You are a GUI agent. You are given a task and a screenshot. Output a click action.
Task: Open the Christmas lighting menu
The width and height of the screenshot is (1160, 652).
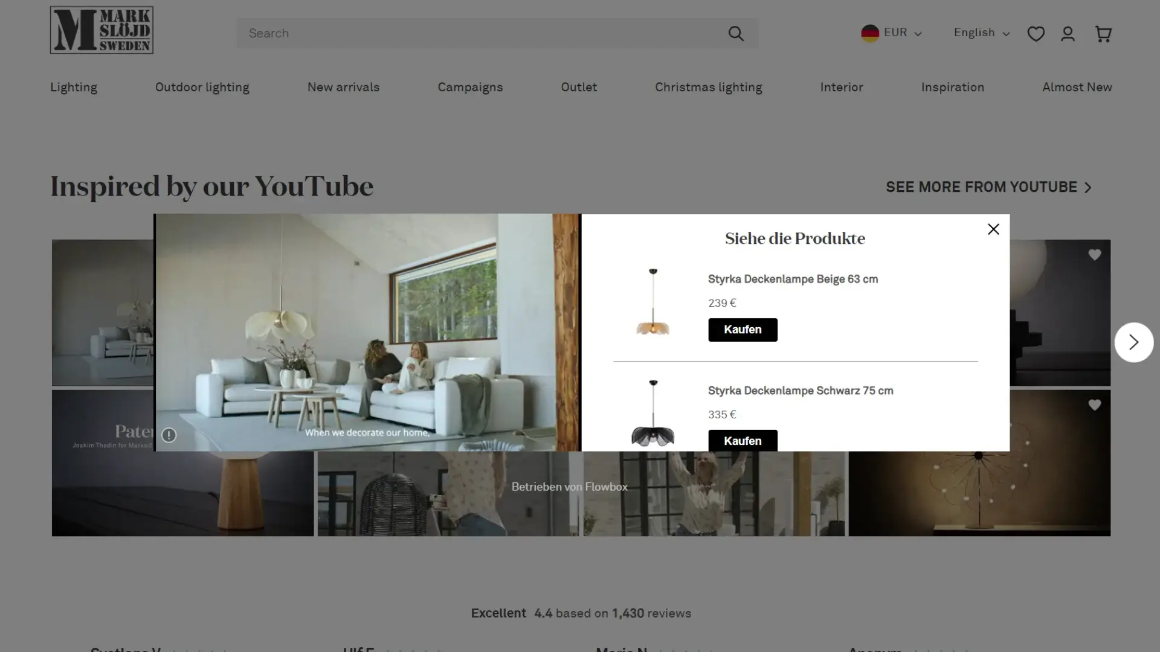click(708, 88)
